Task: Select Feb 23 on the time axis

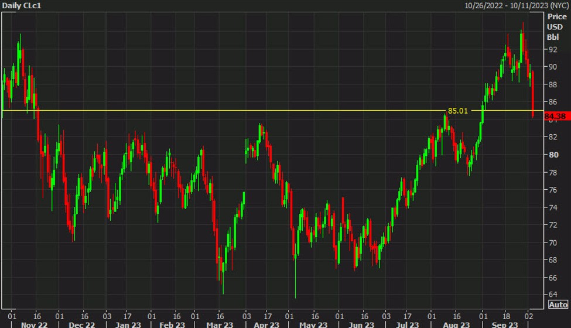Action: pyautogui.click(x=172, y=324)
